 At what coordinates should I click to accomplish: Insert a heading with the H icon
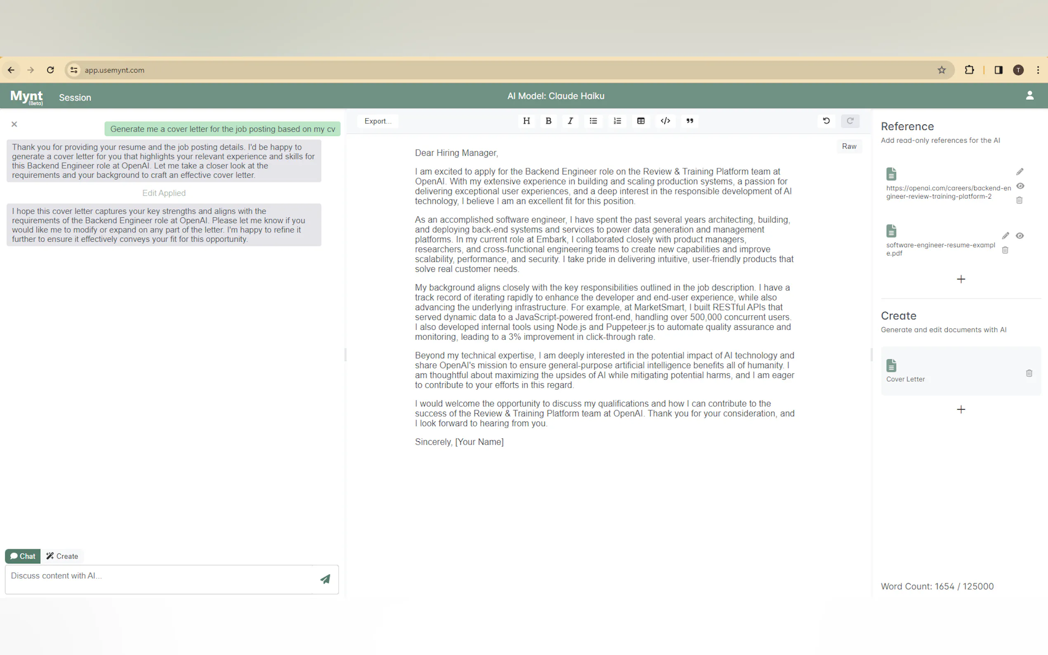click(526, 121)
